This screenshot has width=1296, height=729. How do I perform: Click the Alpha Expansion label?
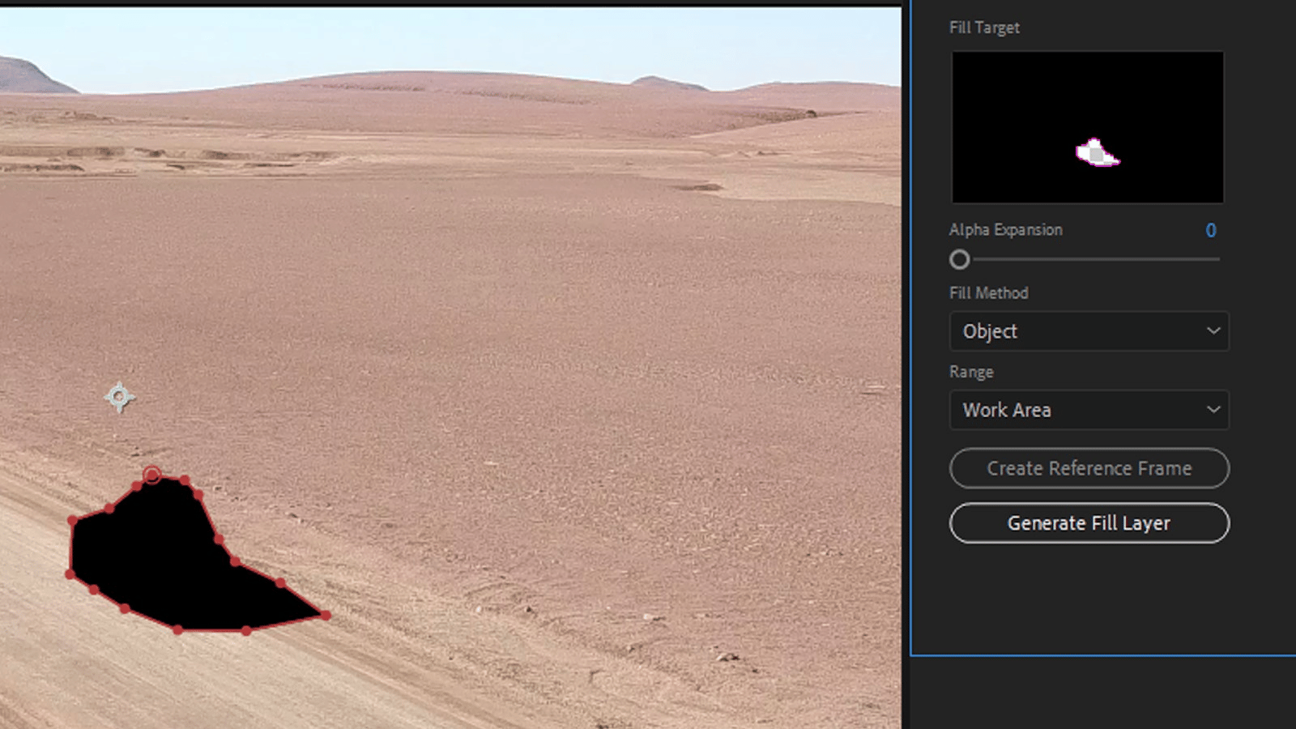1005,230
